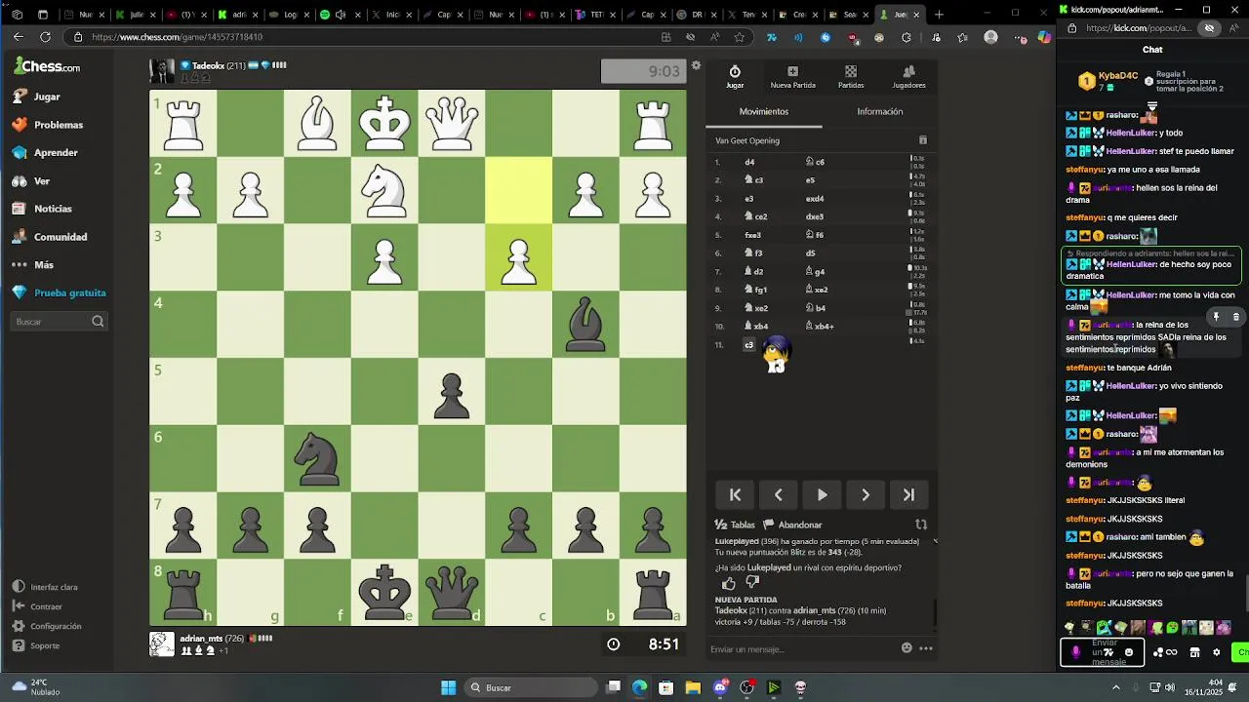
Task: Click the white queen on the board
Action: (x=452, y=123)
